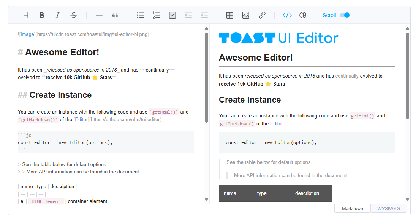Click markdown pane scrollbar up arrow

tap(207, 28)
